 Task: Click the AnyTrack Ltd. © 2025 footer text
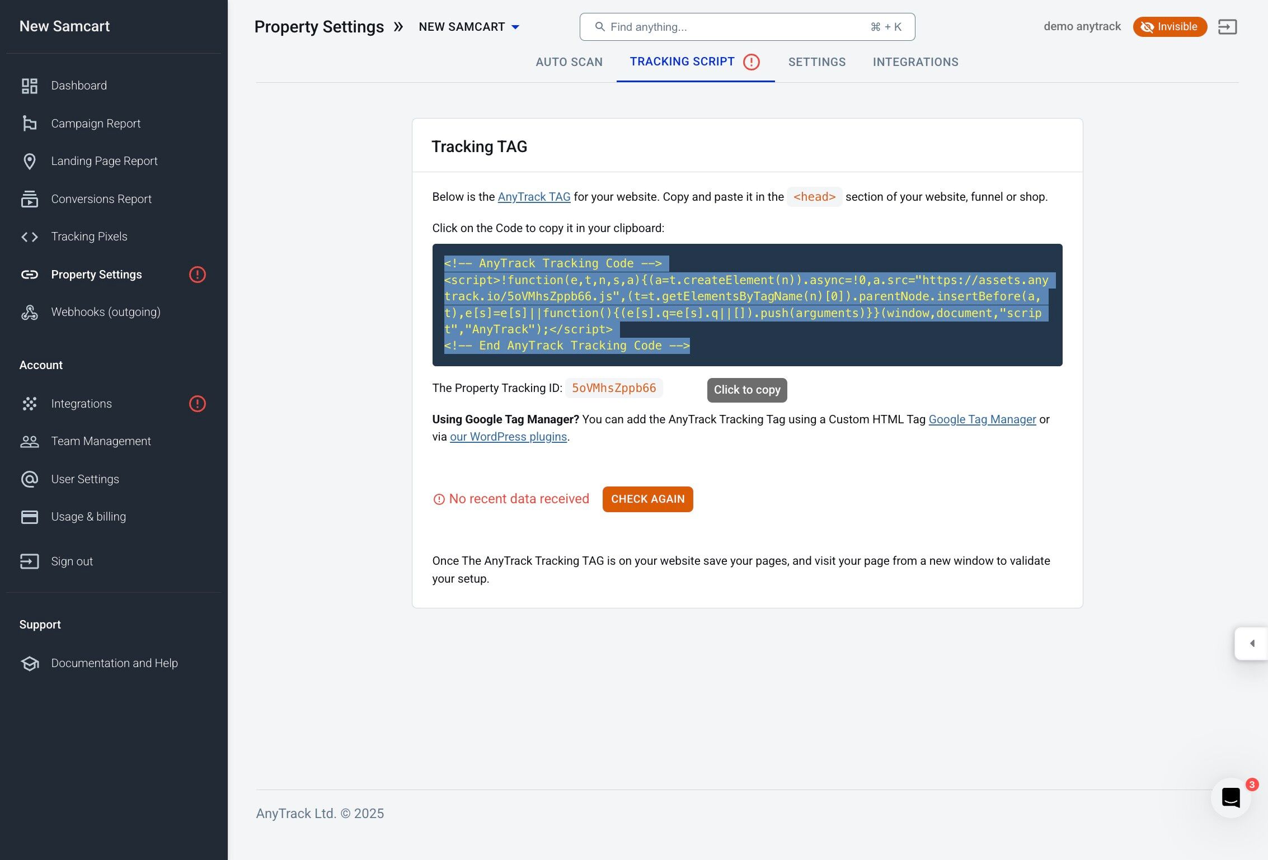[320, 814]
